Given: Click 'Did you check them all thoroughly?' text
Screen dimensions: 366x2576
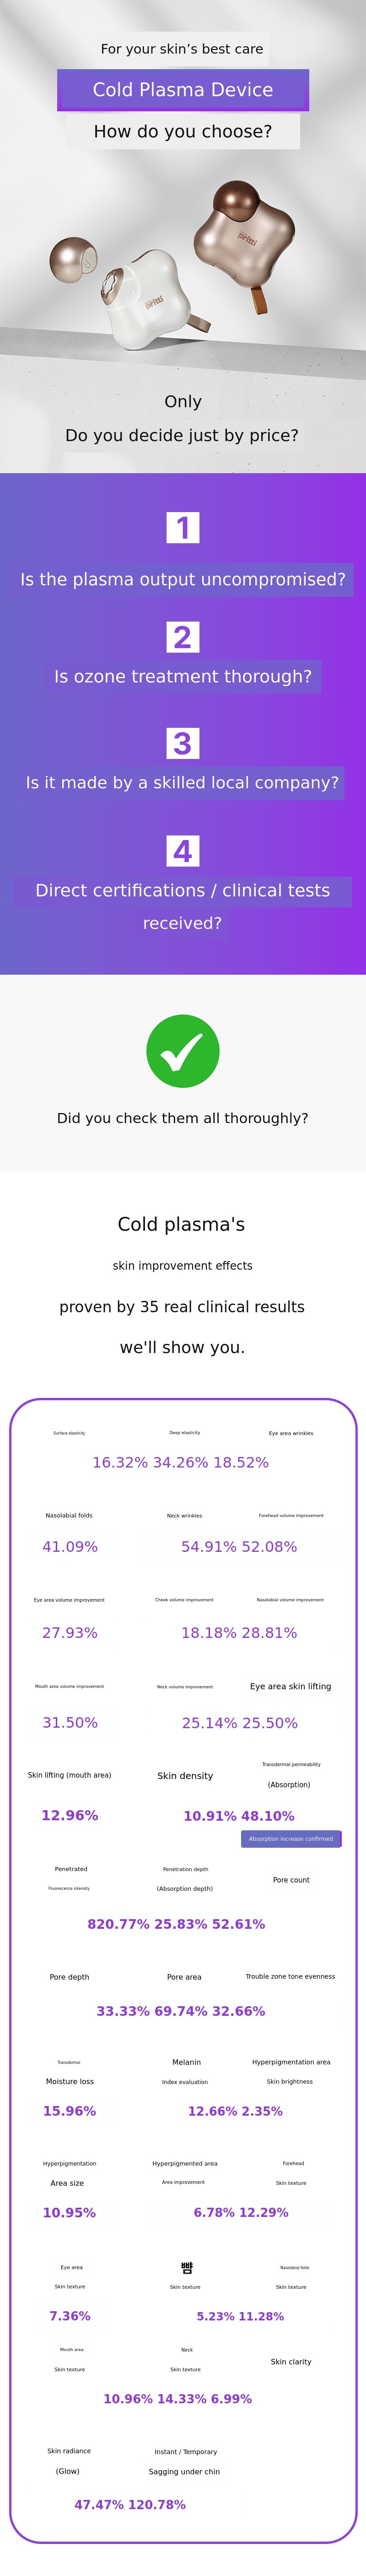Looking at the screenshot, I should coord(182,1118).
